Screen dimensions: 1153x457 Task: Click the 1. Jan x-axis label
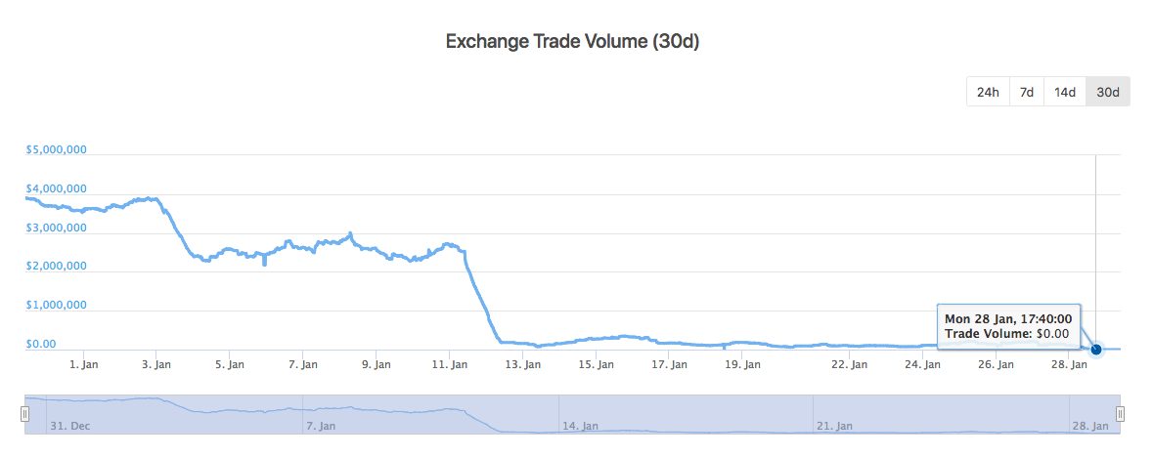[83, 365]
